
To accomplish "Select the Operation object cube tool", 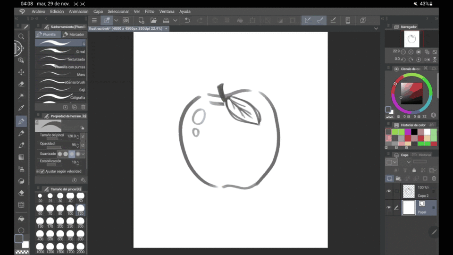I will pyautogui.click(x=21, y=60).
